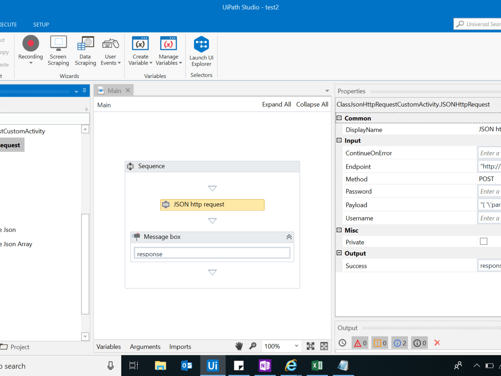Click the Task View taskbar icon
The height and width of the screenshot is (376, 501).
pos(134,366)
